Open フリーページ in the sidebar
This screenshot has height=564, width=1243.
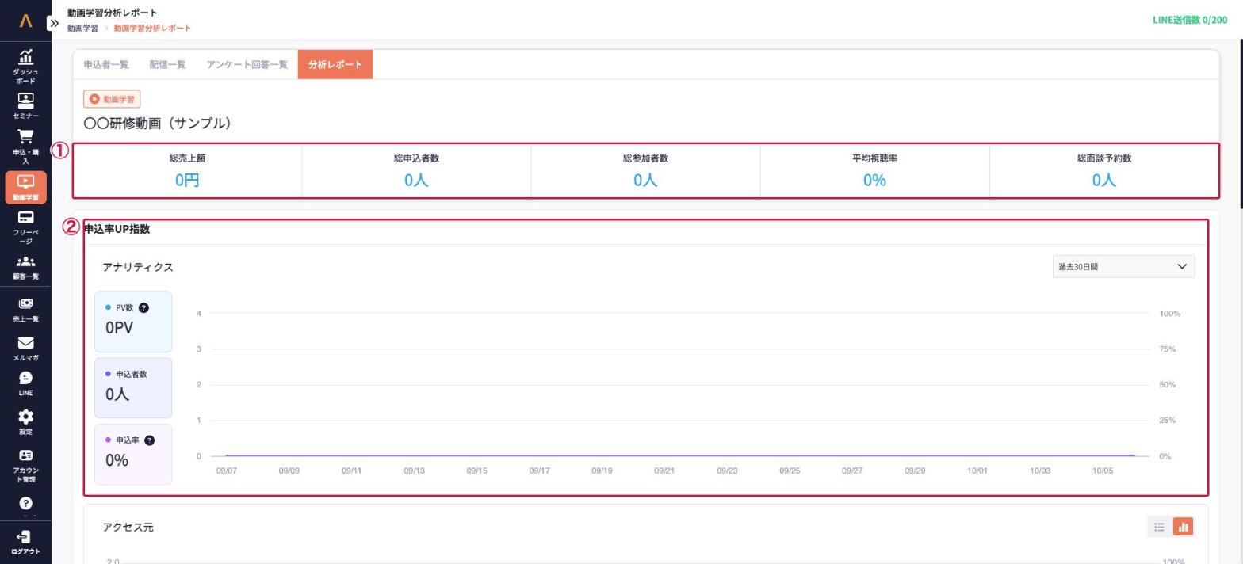25,227
